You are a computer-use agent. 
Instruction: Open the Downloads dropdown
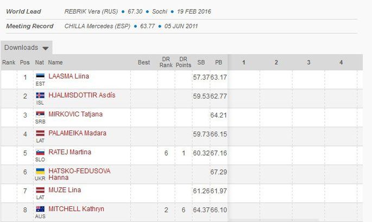tap(26, 48)
